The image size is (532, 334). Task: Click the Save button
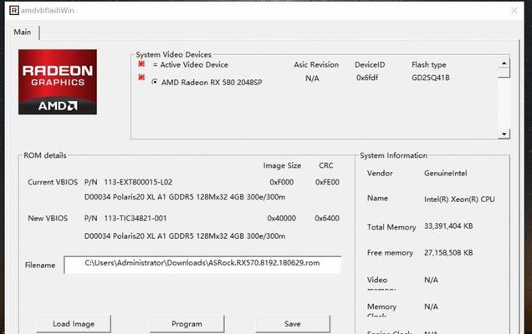click(293, 324)
